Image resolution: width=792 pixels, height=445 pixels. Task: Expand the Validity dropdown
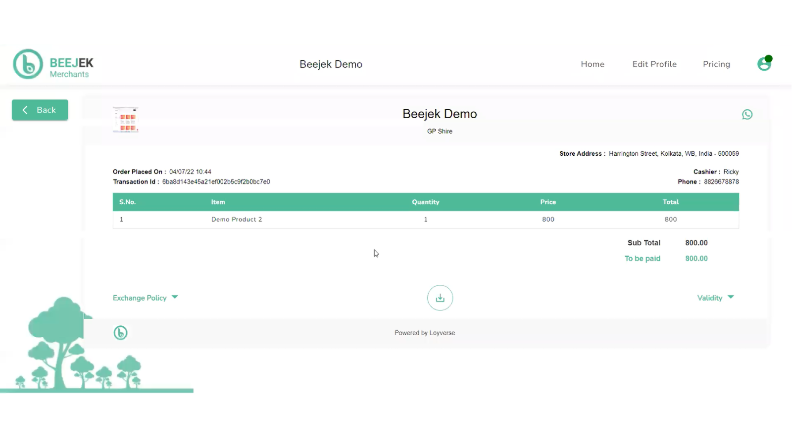[x=715, y=298]
